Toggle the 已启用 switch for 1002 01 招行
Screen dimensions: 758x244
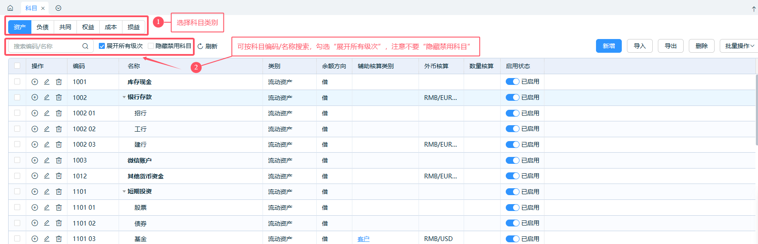click(512, 113)
